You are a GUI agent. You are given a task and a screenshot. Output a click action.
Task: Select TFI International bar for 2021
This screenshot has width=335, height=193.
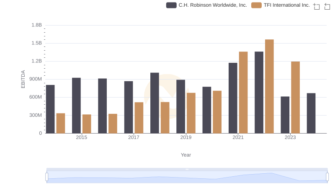243,92
